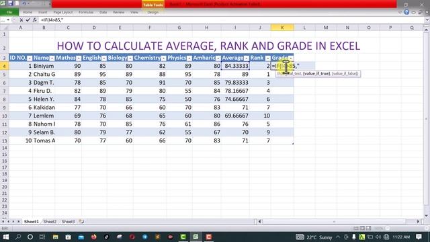430x242 pixels.
Task: Click the Insert Worksheet tab icon
Action: pyautogui.click(x=81, y=221)
